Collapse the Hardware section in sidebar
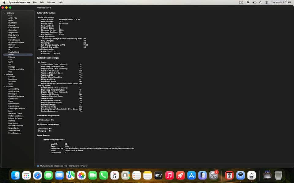 tap(4, 13)
